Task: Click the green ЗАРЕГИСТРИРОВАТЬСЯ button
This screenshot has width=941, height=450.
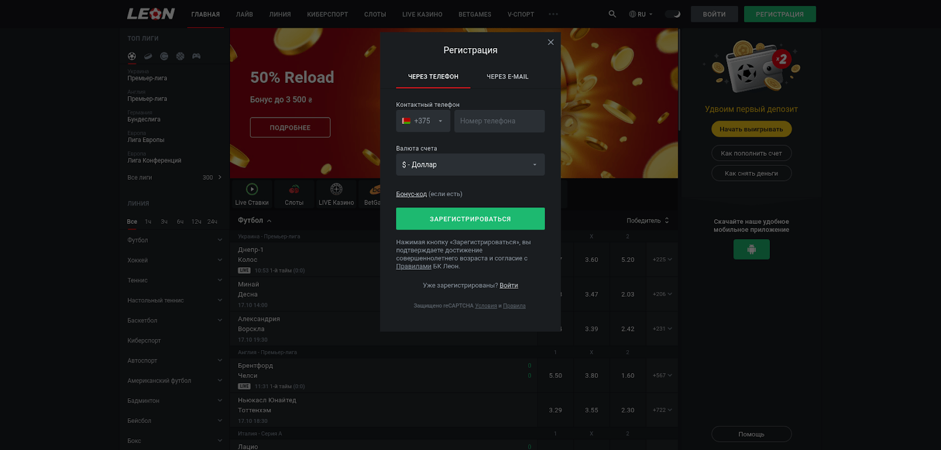Action: click(470, 219)
